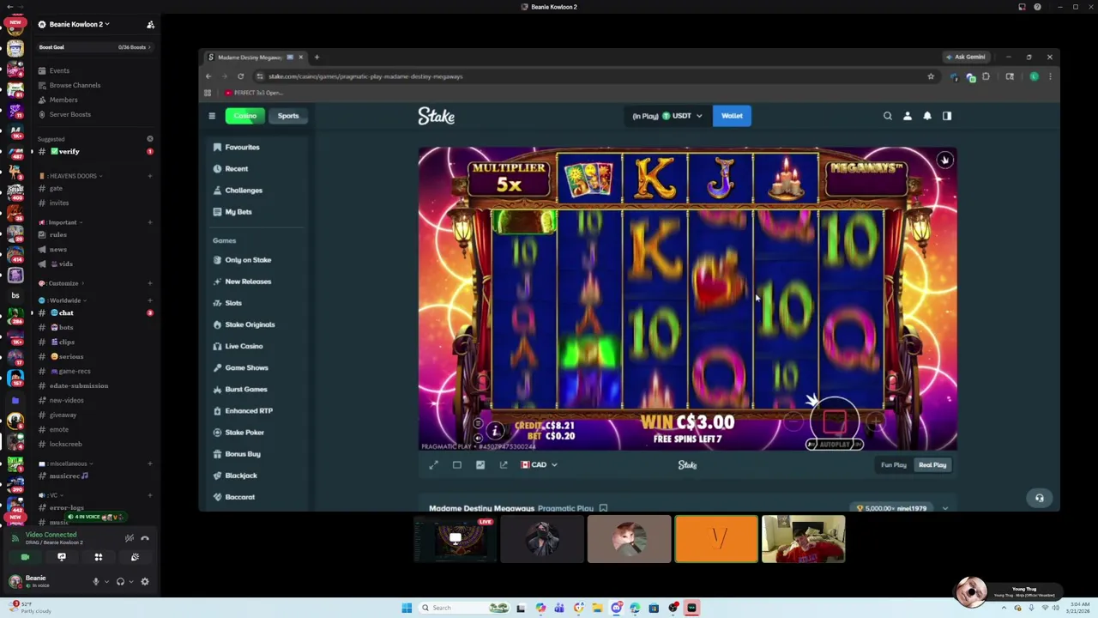Toggle theatre mode for the game

point(457,465)
